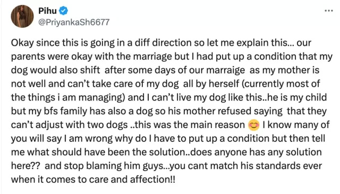Click the text "(currently most of"
340x194 pixels.
[x=280, y=84]
